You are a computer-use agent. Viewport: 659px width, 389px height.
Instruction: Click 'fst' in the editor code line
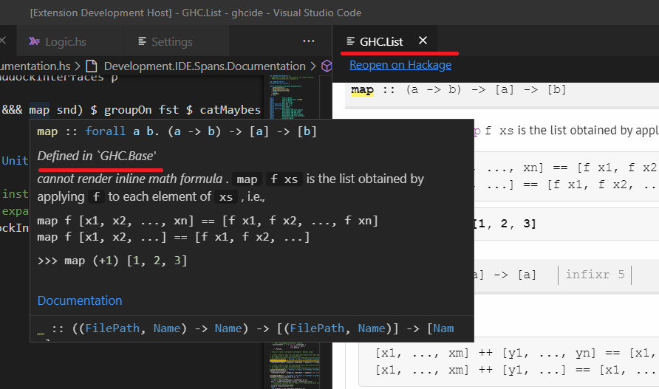point(168,110)
